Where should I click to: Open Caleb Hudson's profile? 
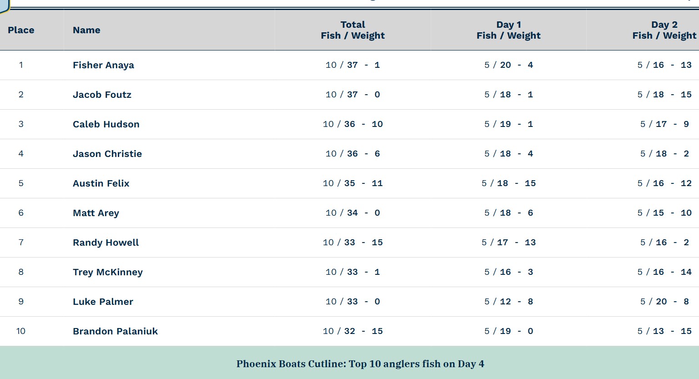click(x=106, y=124)
